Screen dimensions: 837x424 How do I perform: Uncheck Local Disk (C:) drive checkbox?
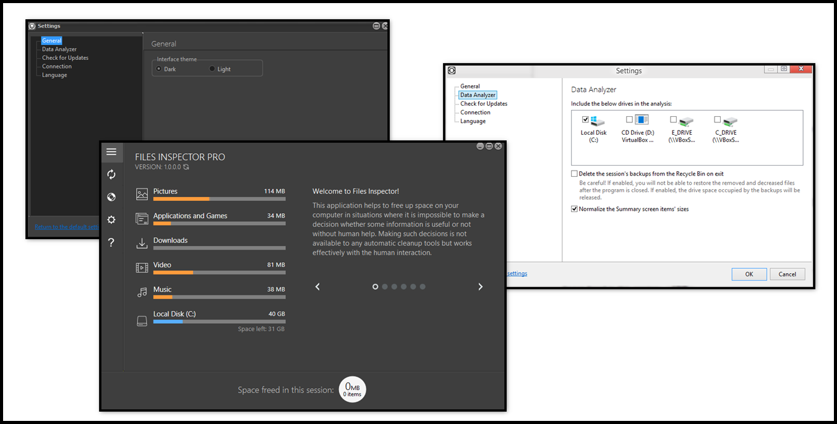(x=585, y=119)
